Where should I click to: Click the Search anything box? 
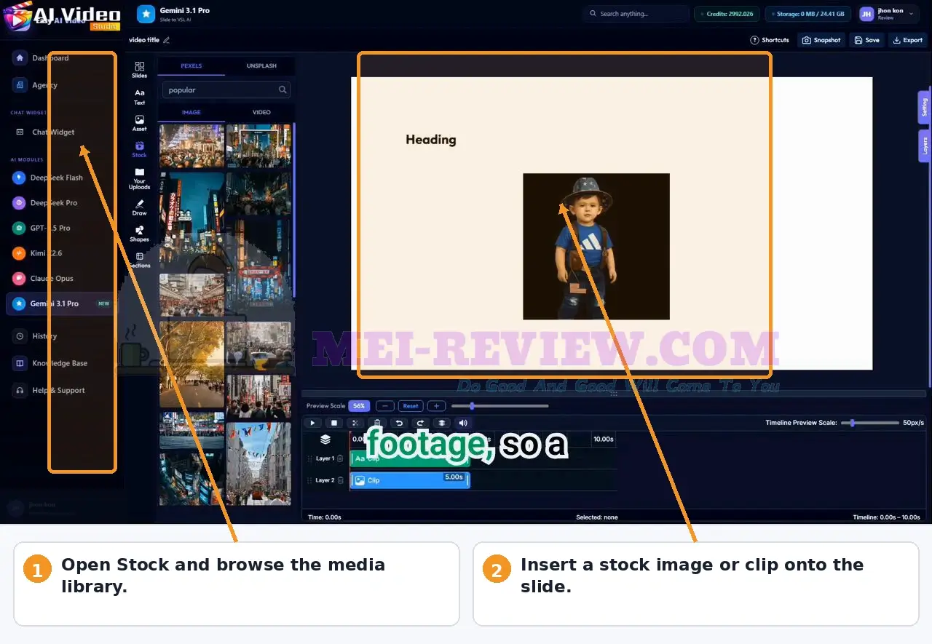pos(636,14)
